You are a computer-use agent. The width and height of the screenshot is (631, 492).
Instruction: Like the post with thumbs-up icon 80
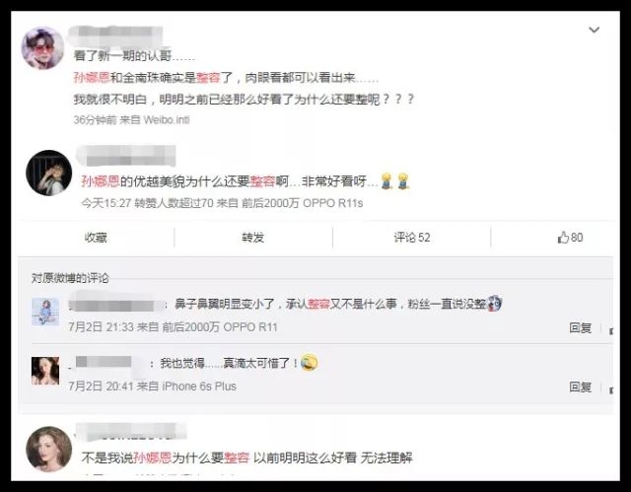[x=570, y=238]
